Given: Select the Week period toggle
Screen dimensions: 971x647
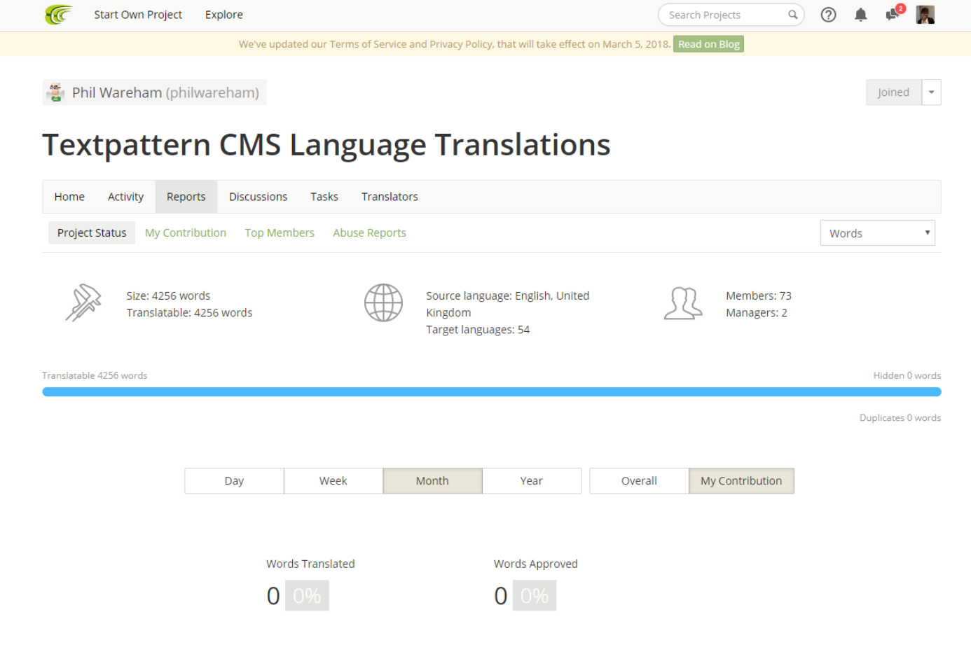Looking at the screenshot, I should tap(333, 481).
